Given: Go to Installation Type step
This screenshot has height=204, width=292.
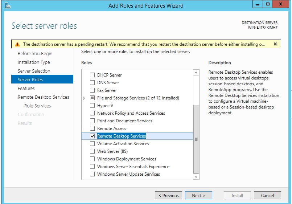Looking at the screenshot, I should [x=34, y=62].
